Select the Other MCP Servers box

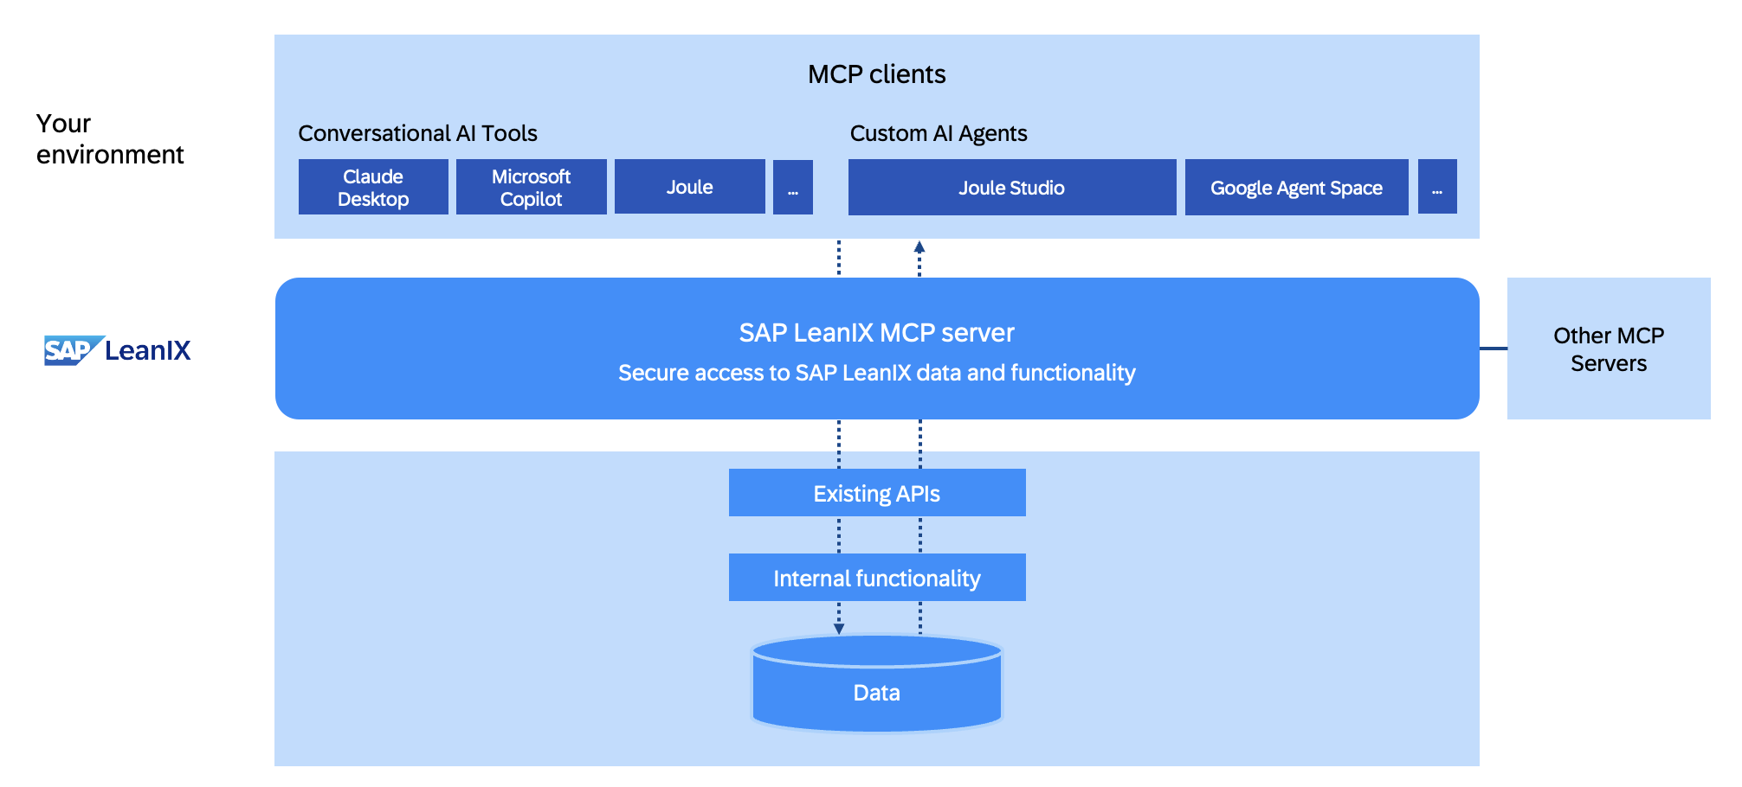[x=1609, y=349]
